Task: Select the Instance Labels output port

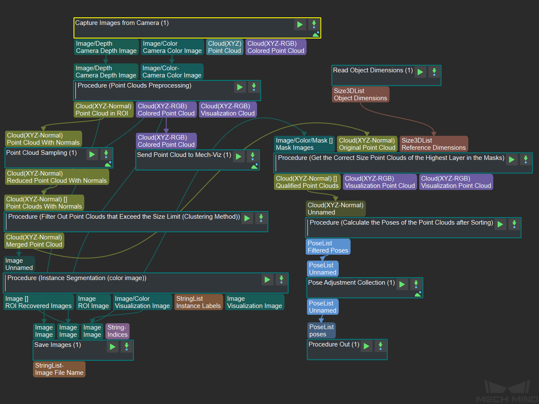Action: [x=198, y=302]
